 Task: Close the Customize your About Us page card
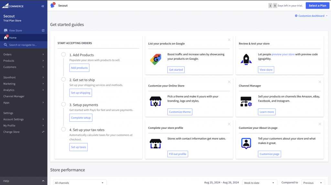point(320,124)
